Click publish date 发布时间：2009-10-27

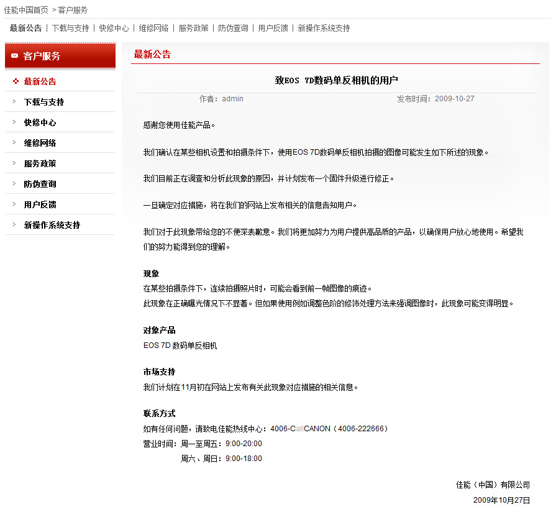[436, 99]
